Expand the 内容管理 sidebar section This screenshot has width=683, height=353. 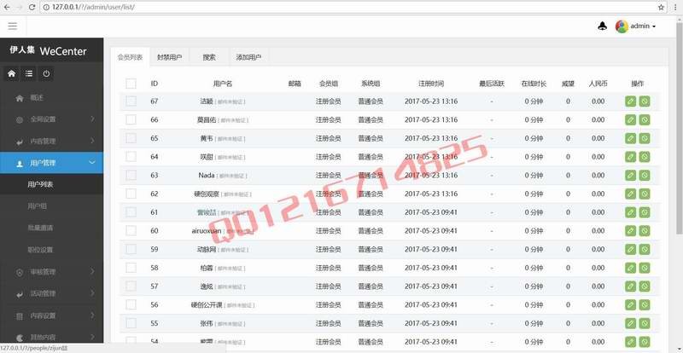coord(52,141)
